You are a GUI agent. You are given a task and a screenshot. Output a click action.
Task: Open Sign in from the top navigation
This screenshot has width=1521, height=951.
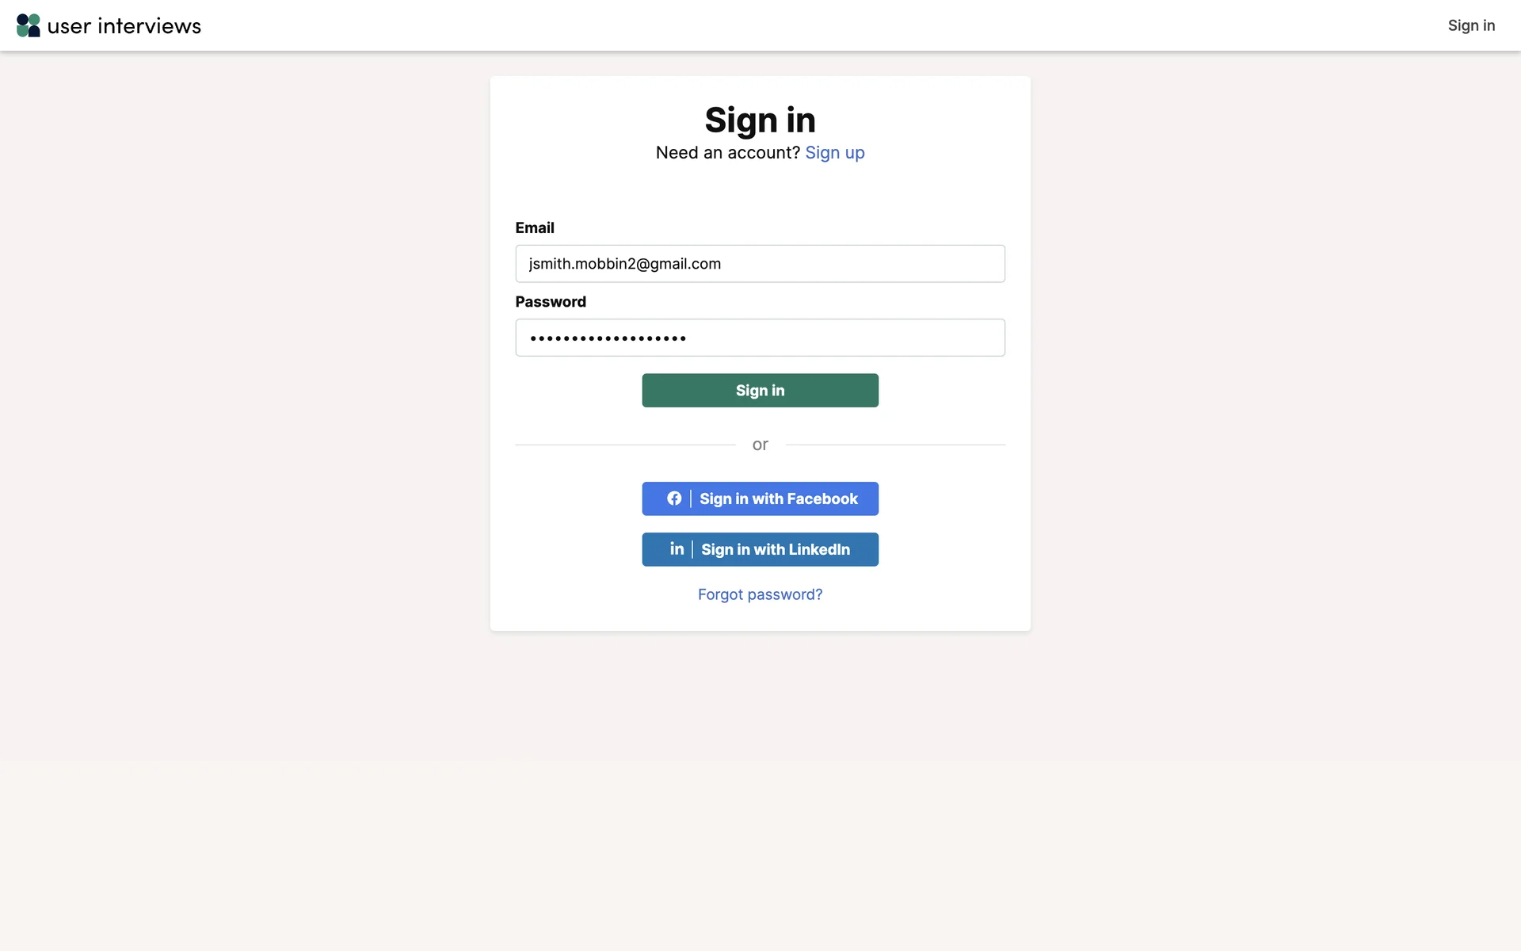[x=1471, y=25]
